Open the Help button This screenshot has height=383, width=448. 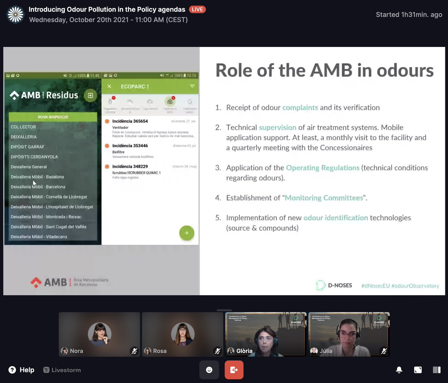point(21,370)
